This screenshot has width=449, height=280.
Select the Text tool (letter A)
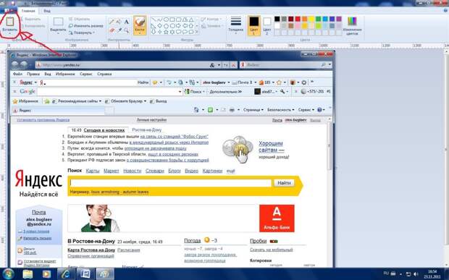coord(126,22)
